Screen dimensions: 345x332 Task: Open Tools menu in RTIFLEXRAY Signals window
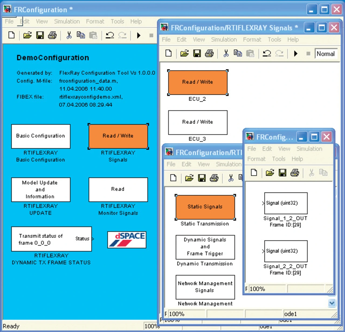[x=274, y=40]
